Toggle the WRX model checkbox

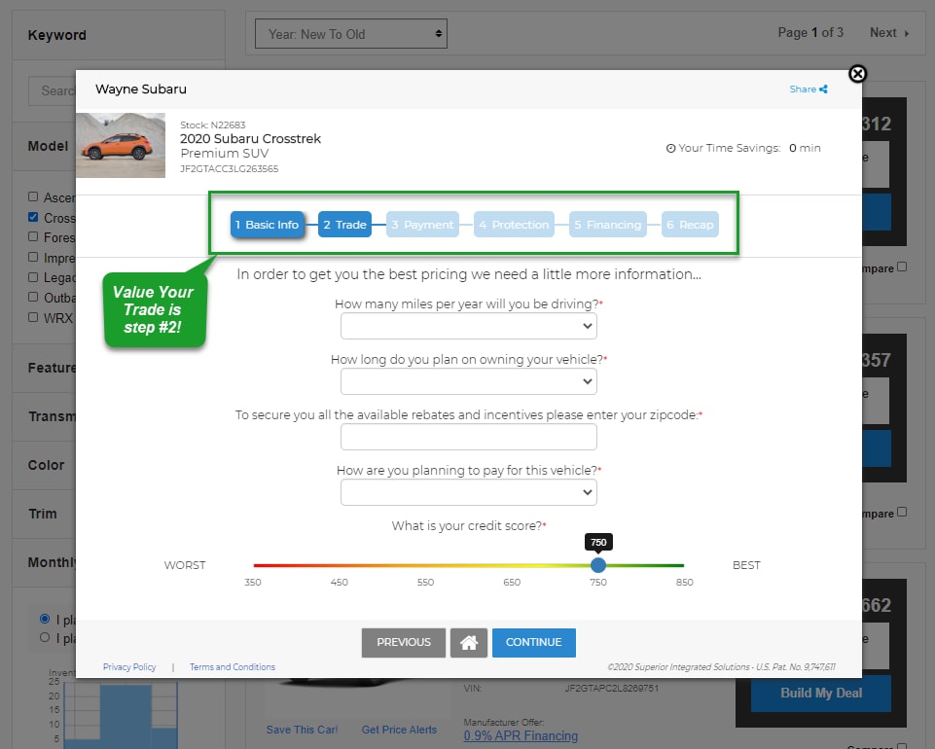click(x=33, y=317)
